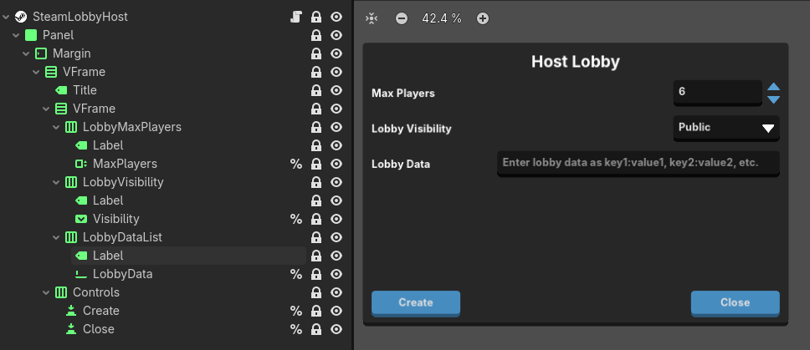This screenshot has height=350, width=810.
Task: Increase Max Players with the up arrow
Action: pyautogui.click(x=773, y=87)
